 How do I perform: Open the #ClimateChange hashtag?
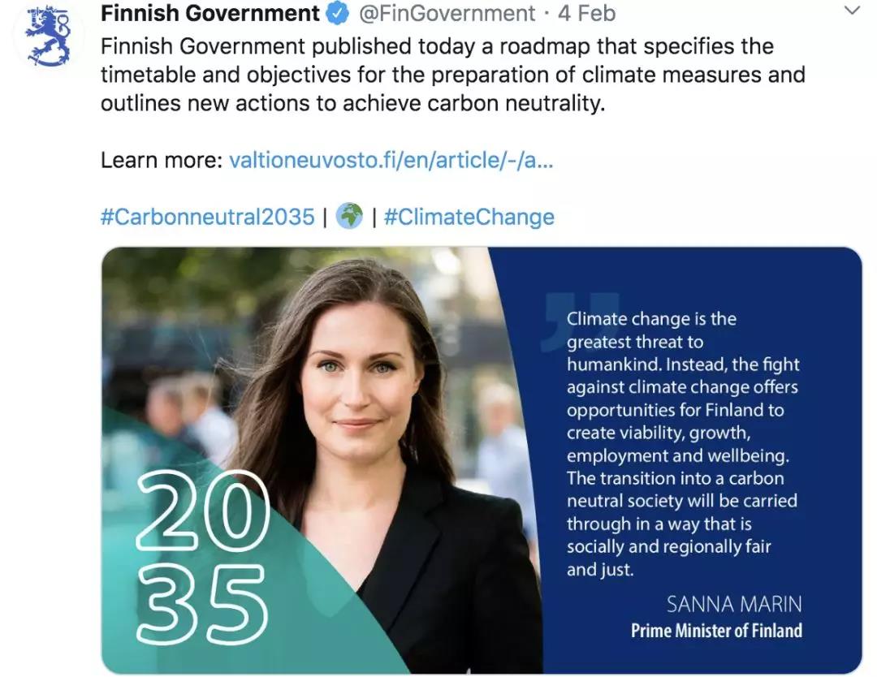pyautogui.click(x=469, y=217)
